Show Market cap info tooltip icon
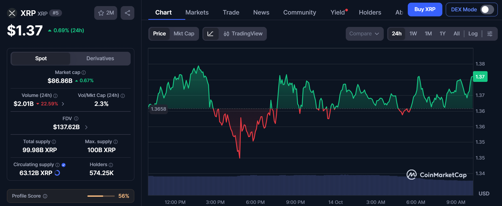 pyautogui.click(x=84, y=72)
